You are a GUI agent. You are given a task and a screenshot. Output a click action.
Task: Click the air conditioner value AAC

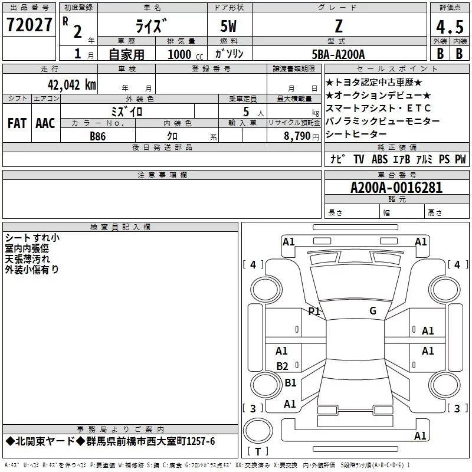pos(45,123)
